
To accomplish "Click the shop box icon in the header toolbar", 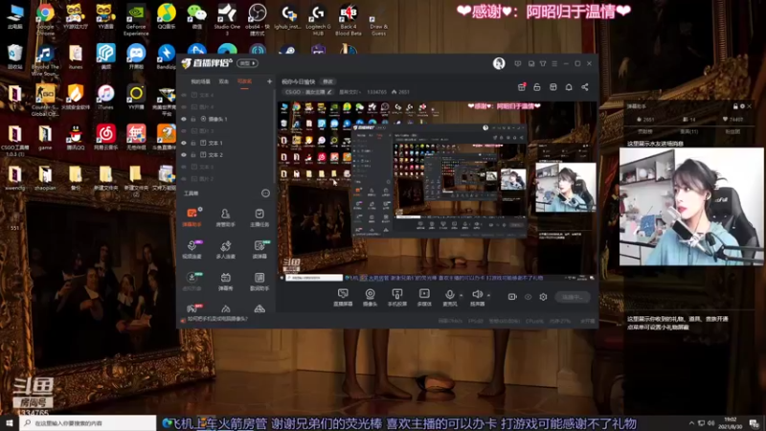I will pos(553,87).
